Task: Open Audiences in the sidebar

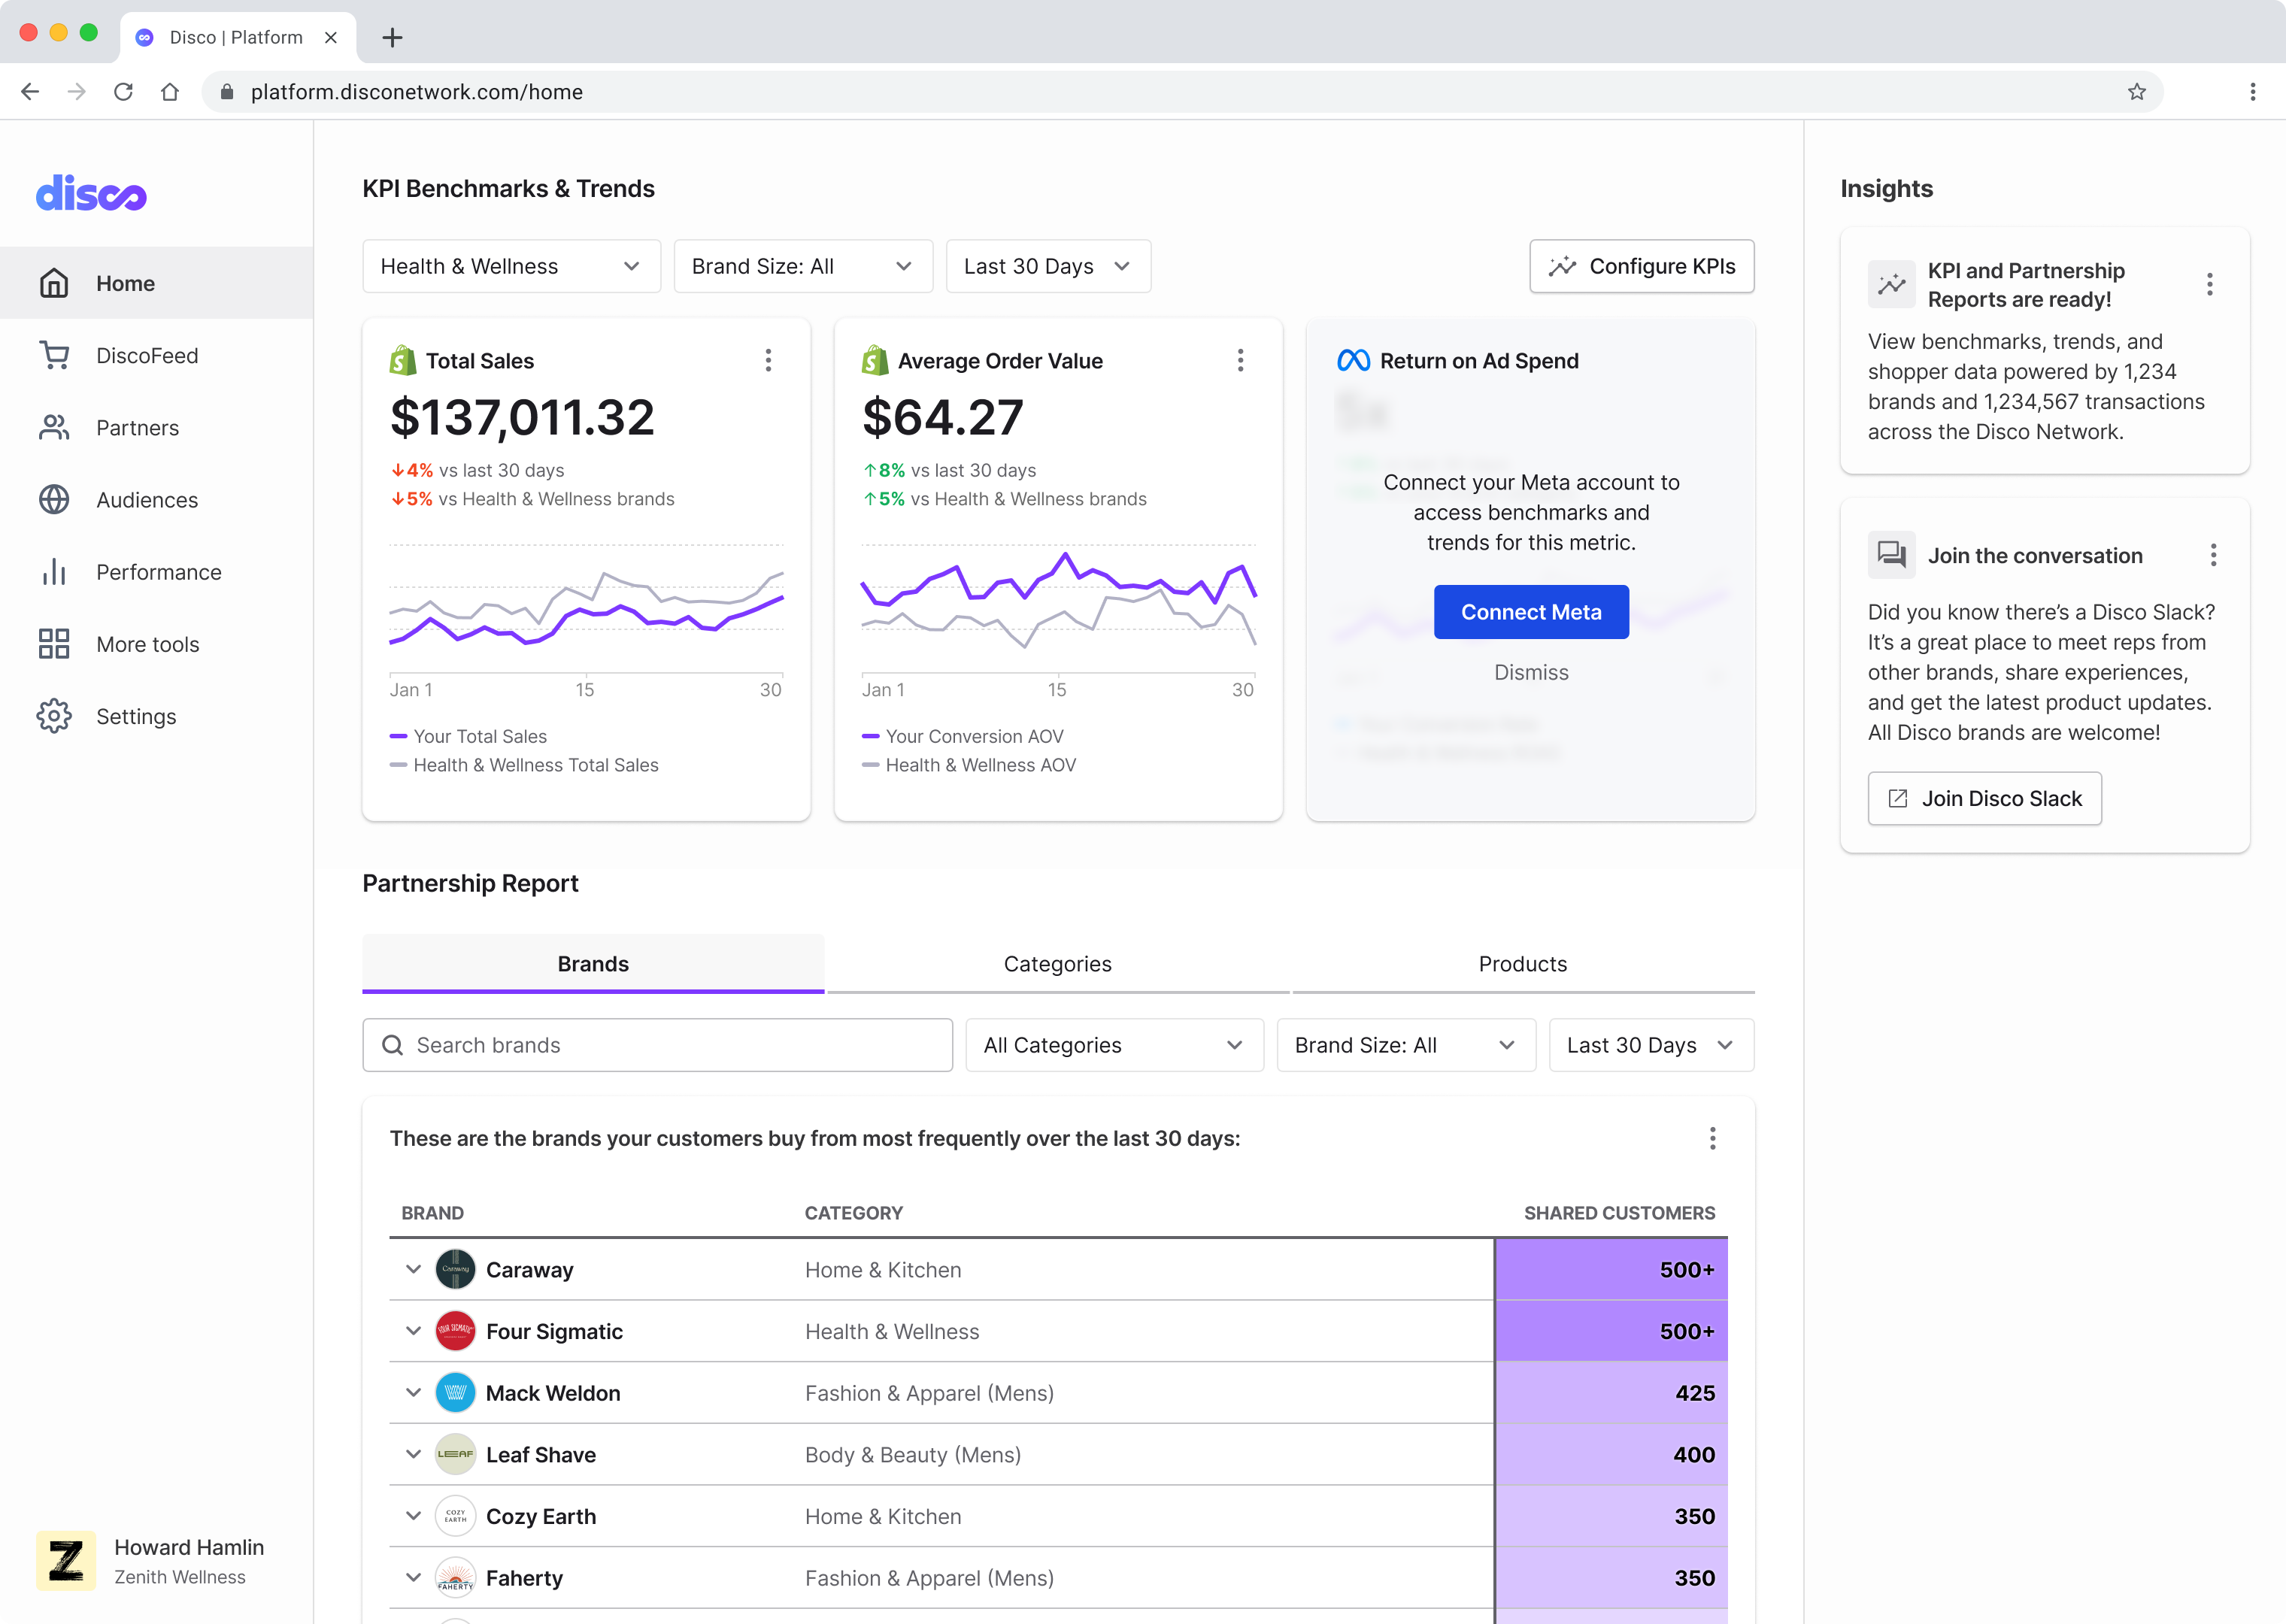Action: (156, 500)
